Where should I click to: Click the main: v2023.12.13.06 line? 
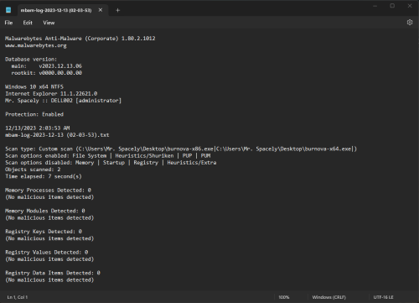47,66
